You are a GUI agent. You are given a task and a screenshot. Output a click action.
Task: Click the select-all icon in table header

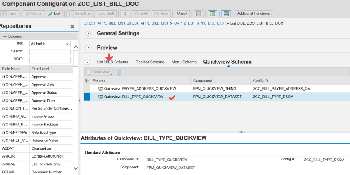pos(87,81)
